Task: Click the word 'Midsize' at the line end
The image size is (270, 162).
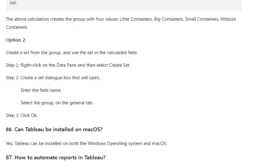Action: pyautogui.click(x=228, y=19)
